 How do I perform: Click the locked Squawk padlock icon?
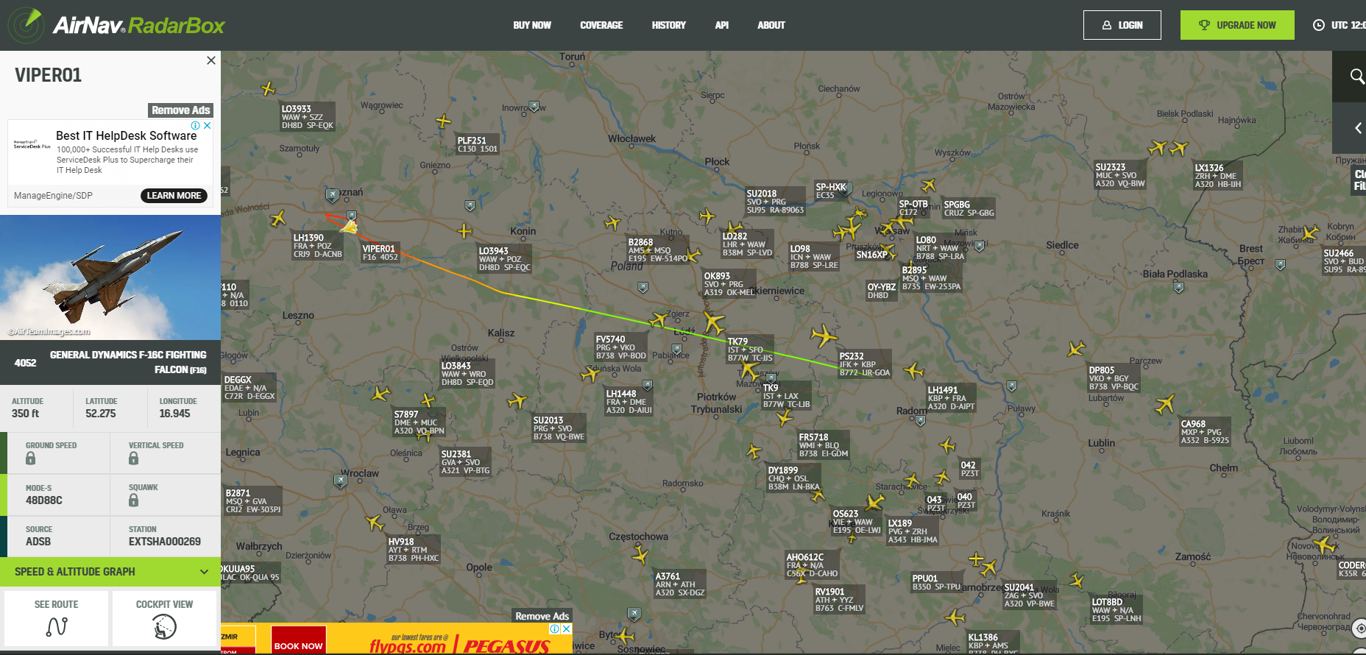coord(133,500)
